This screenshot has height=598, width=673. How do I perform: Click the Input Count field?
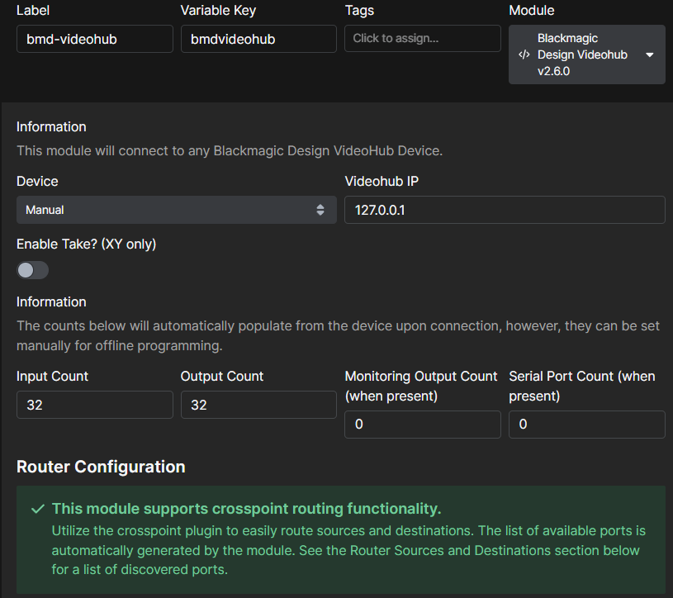[95, 405]
